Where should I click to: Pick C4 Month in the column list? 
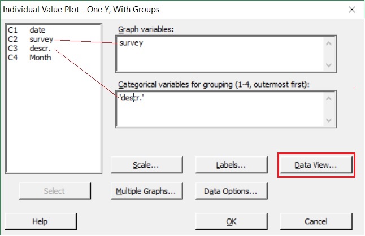[32, 58]
